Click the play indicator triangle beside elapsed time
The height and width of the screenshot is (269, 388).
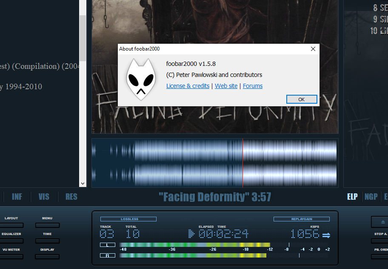pyautogui.click(x=191, y=234)
